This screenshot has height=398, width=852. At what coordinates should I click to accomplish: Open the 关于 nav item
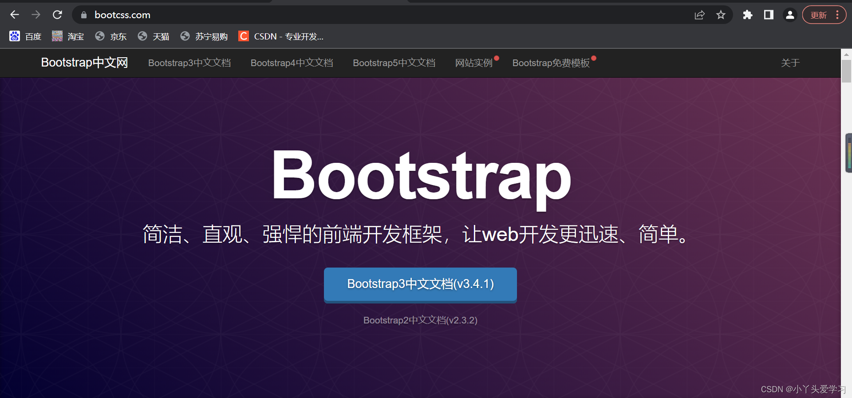point(790,63)
